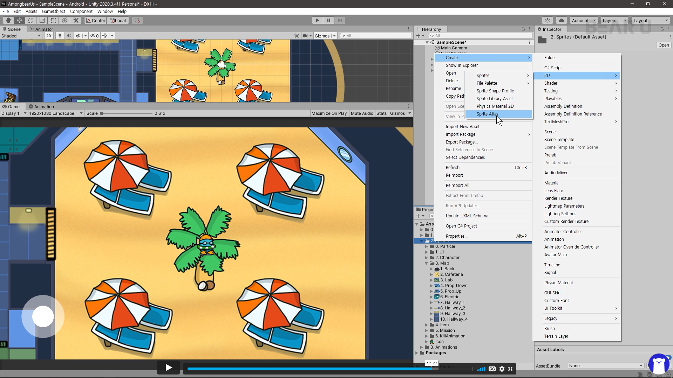Expand the 2. Cafeteria asset
Screen dimensions: 673x378
(431, 274)
